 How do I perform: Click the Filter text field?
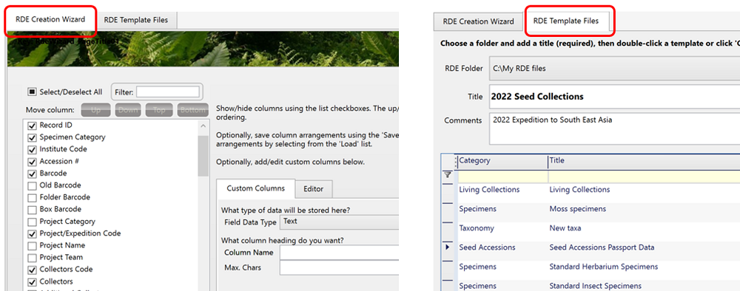[168, 92]
